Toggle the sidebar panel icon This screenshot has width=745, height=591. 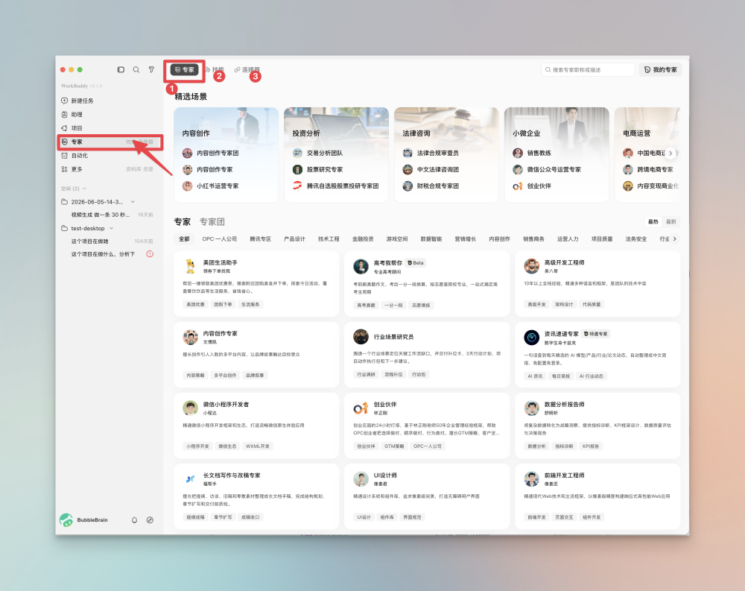(121, 69)
